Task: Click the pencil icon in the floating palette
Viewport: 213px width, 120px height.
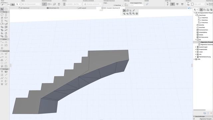Action: (134, 11)
